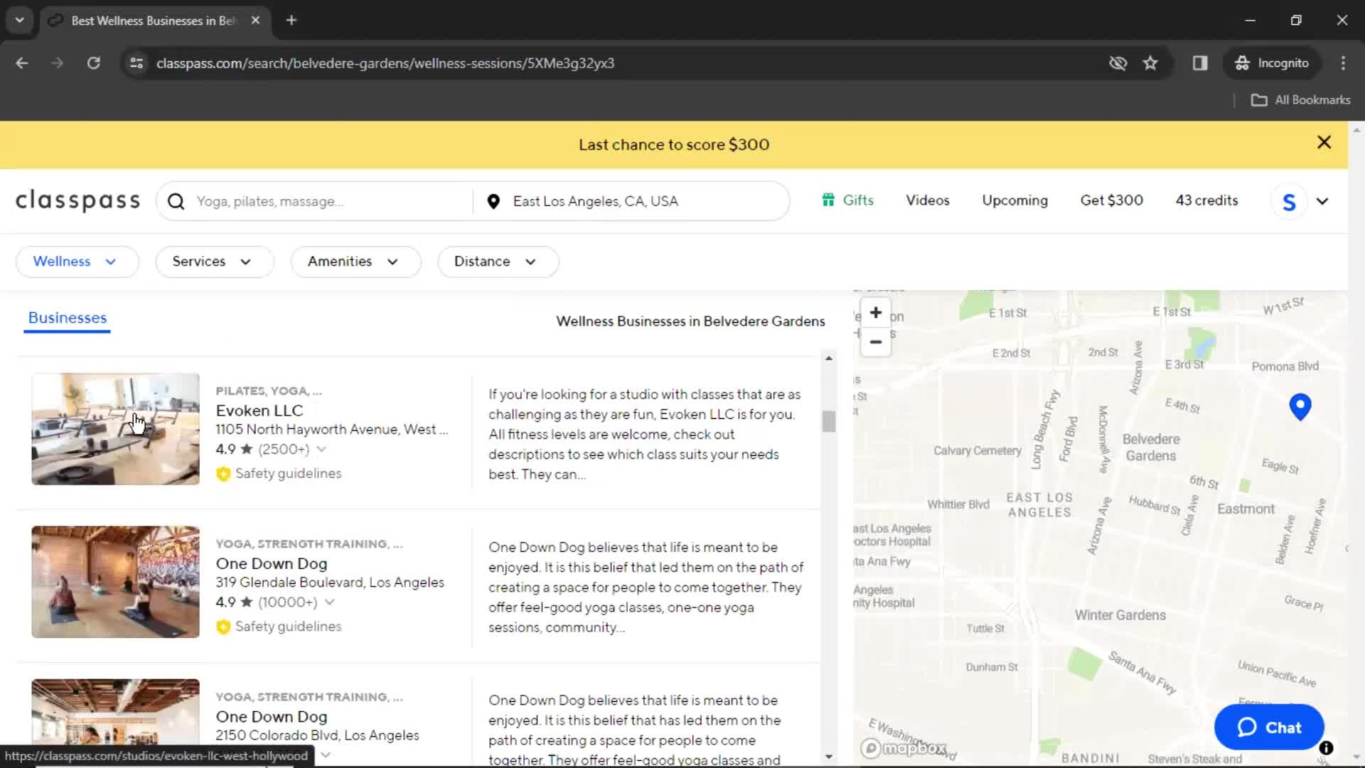Click the results list scroll down arrow

[x=829, y=757]
